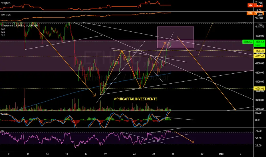The width and height of the screenshot is (266, 157).
Task: Click the 50.00 value on MACD axis
Action: (258, 113)
